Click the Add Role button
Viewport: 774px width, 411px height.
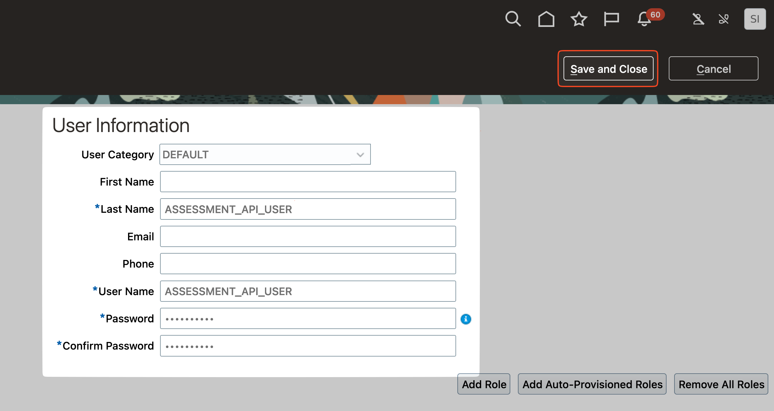tap(484, 384)
